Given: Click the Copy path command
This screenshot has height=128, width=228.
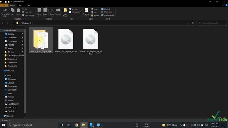Looking at the screenshot, I should [27, 12].
